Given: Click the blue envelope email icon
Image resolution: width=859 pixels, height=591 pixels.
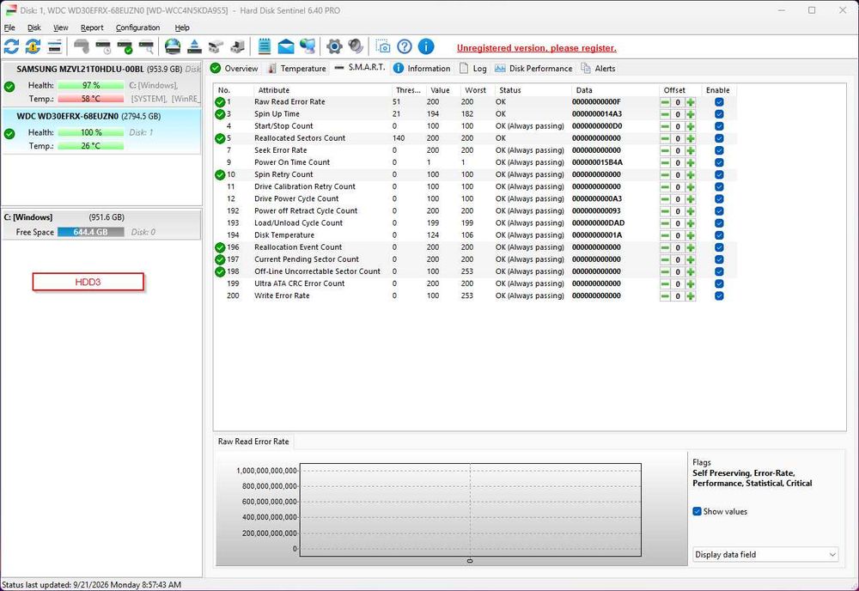Looking at the screenshot, I should (286, 46).
